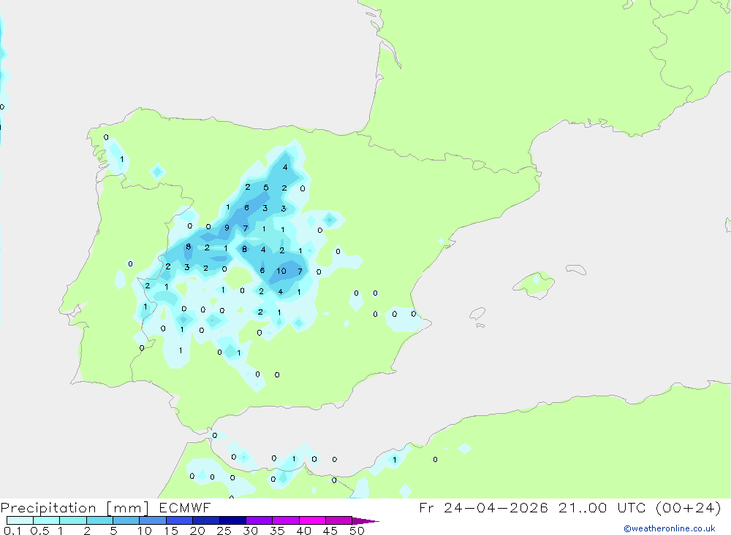
Task: Click the legend label "25"
Action: point(224,531)
